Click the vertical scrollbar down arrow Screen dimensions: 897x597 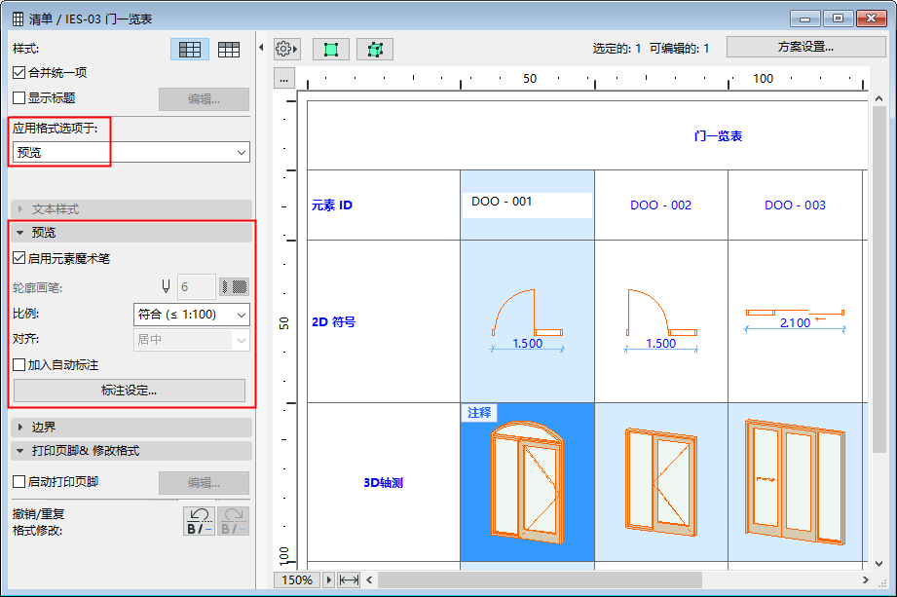click(879, 564)
